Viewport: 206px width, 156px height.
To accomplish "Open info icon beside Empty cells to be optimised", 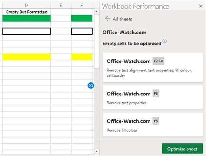I will [164, 41].
